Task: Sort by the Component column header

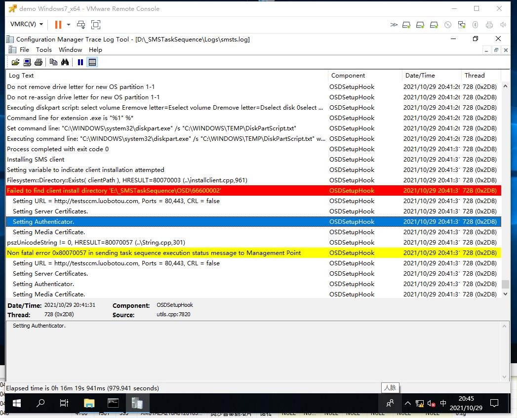Action: (x=364, y=76)
